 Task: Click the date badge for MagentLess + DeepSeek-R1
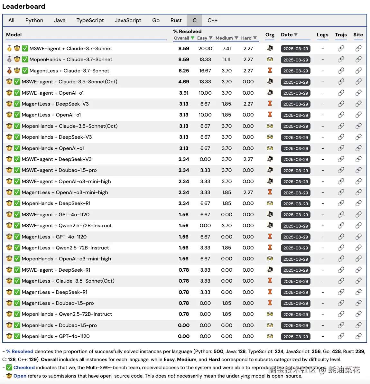(x=296, y=292)
